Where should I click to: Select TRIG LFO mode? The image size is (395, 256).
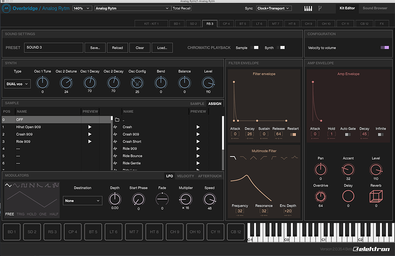(x=21, y=214)
